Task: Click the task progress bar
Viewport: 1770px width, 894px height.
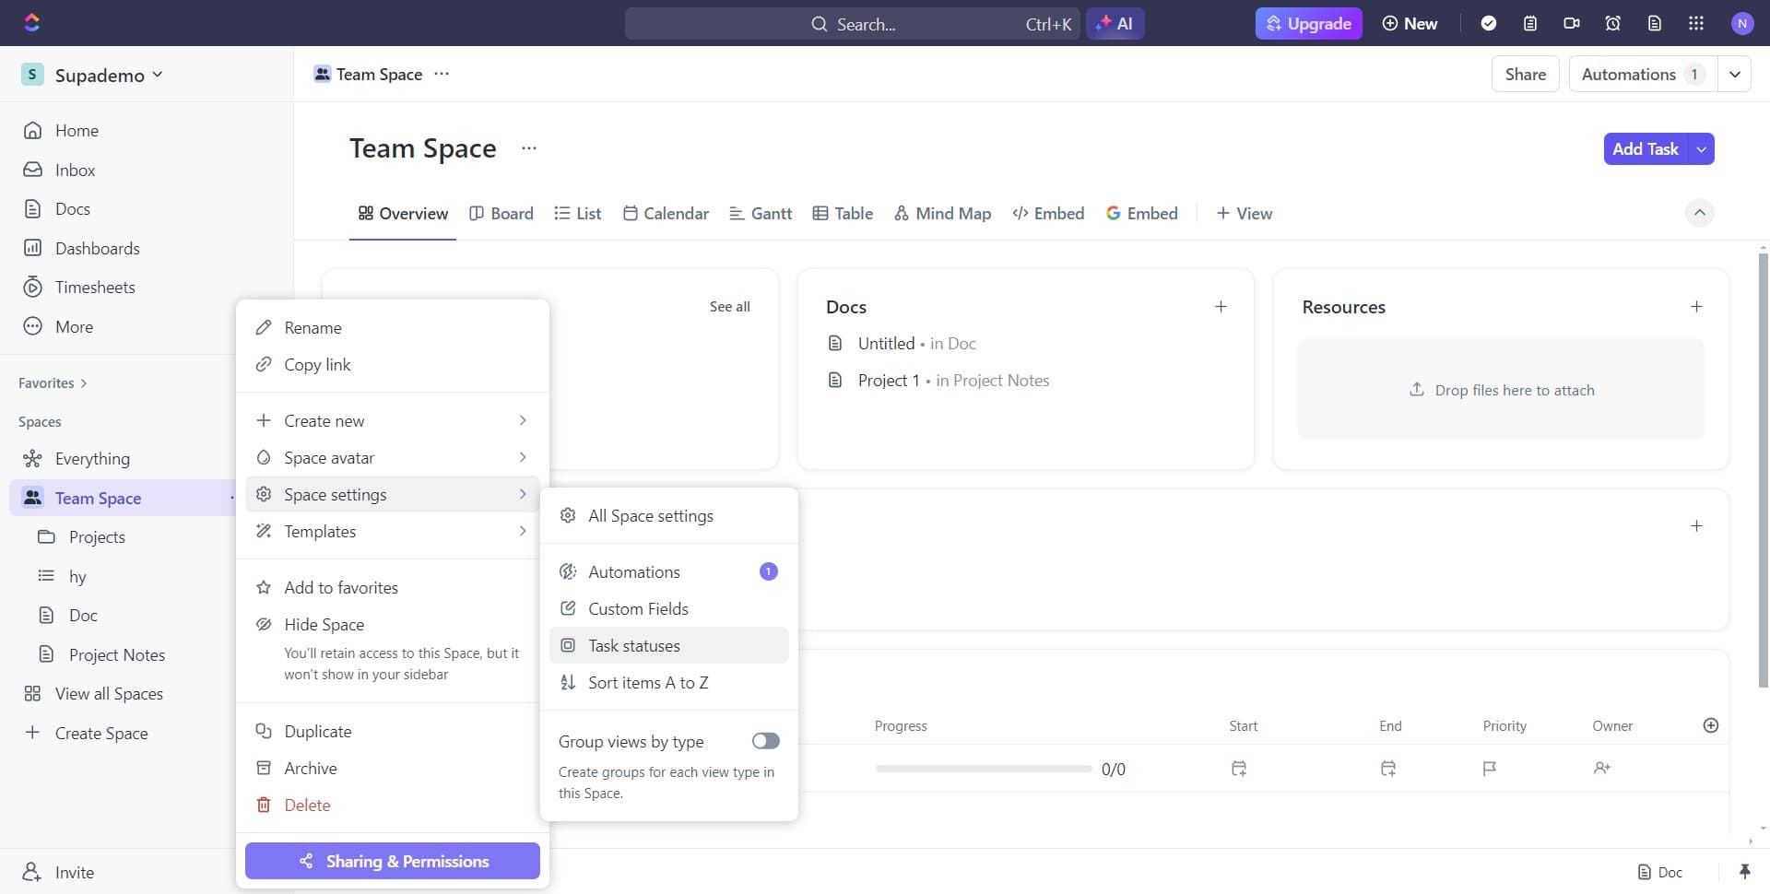Action: 983,768
